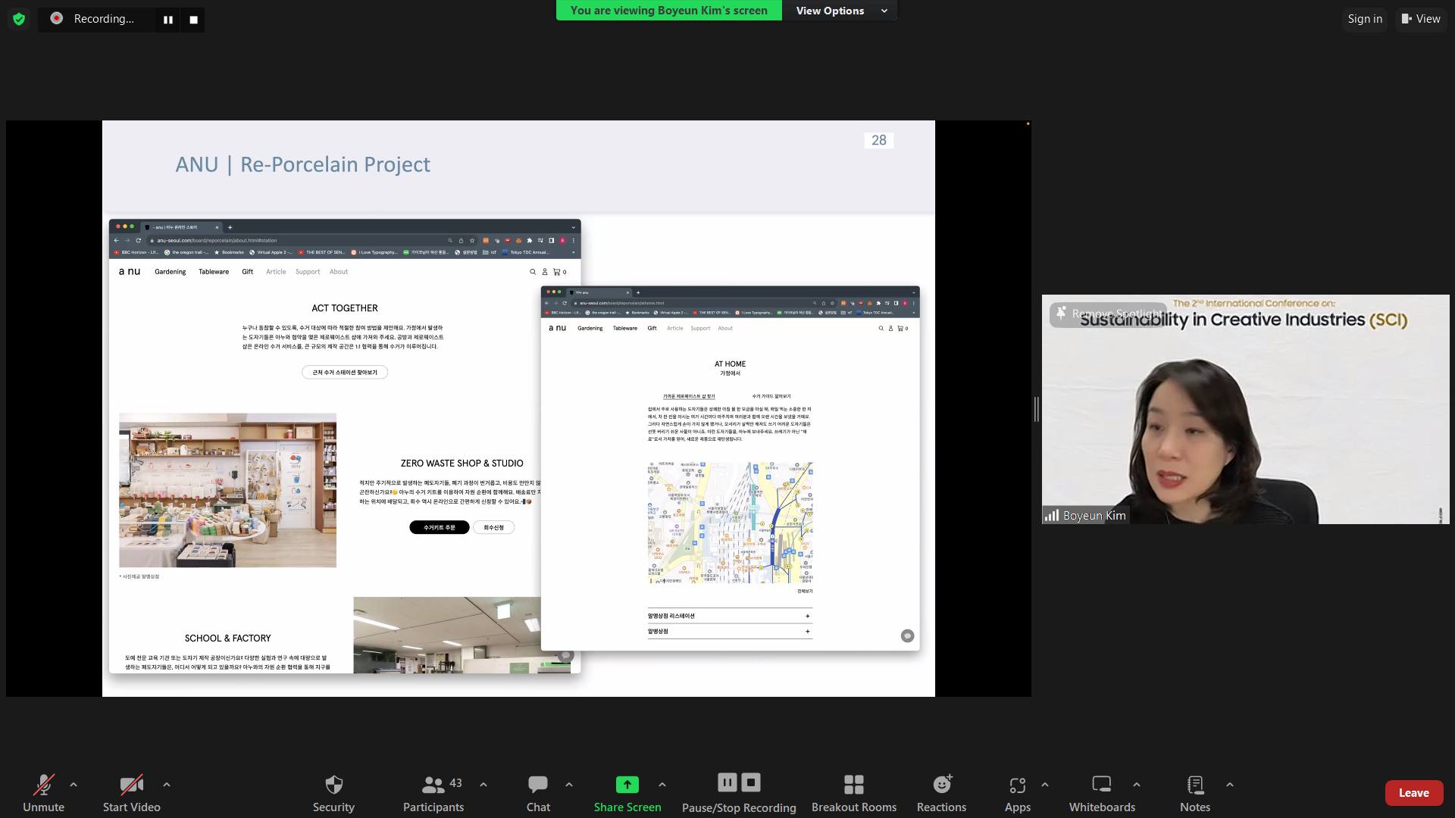This screenshot has height=818, width=1455.
Task: Expand audio options arrow next to Unmute
Action: [74, 785]
